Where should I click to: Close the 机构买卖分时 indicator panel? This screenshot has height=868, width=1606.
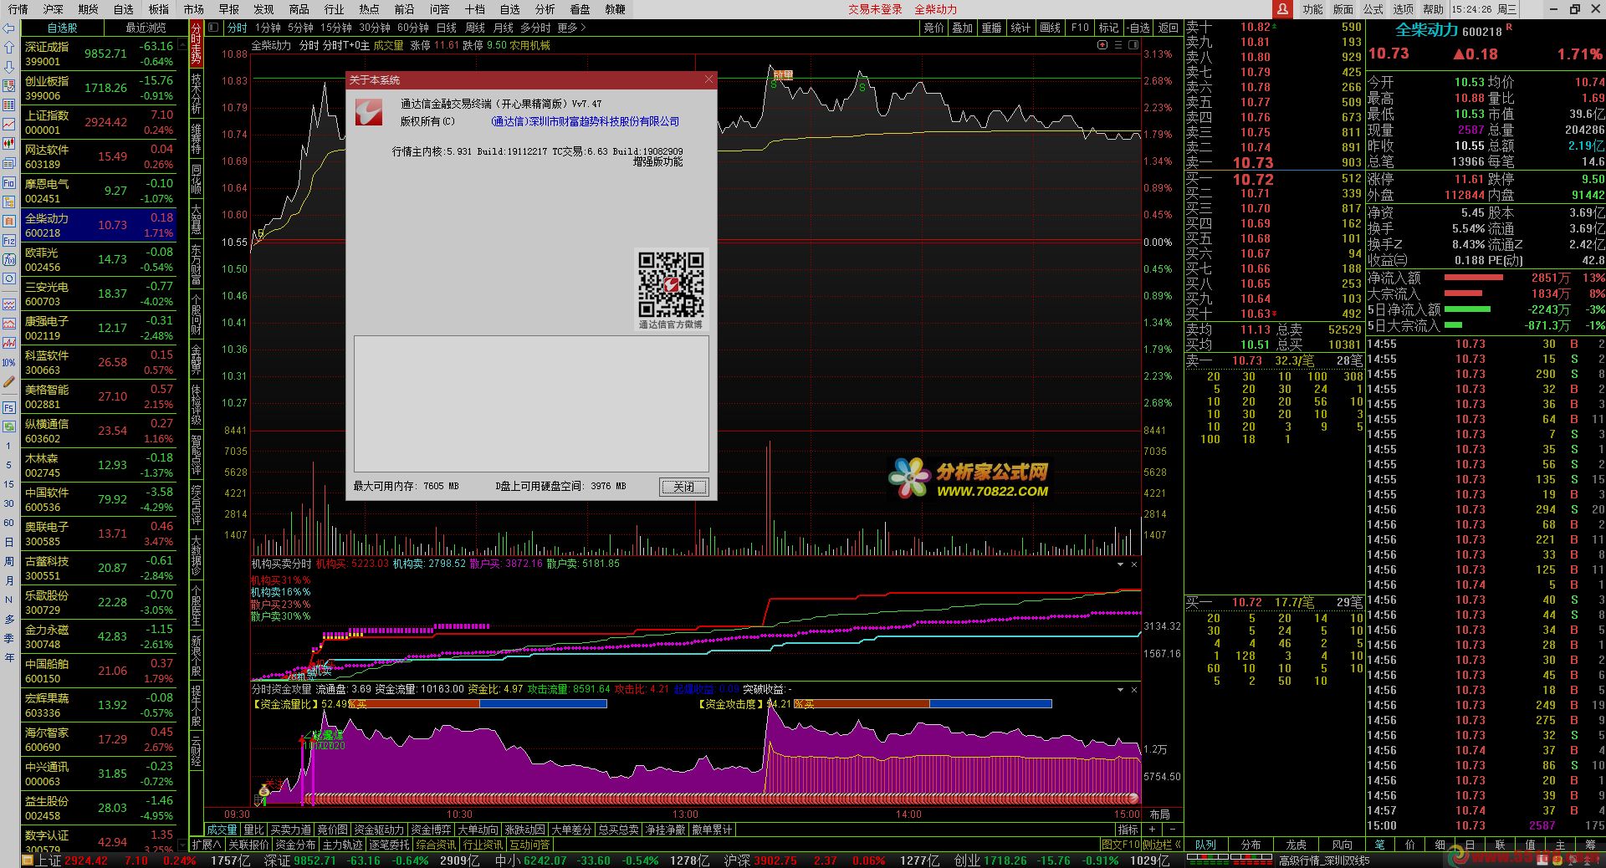1134,564
